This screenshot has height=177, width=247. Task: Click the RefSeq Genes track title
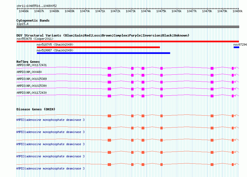(28, 62)
